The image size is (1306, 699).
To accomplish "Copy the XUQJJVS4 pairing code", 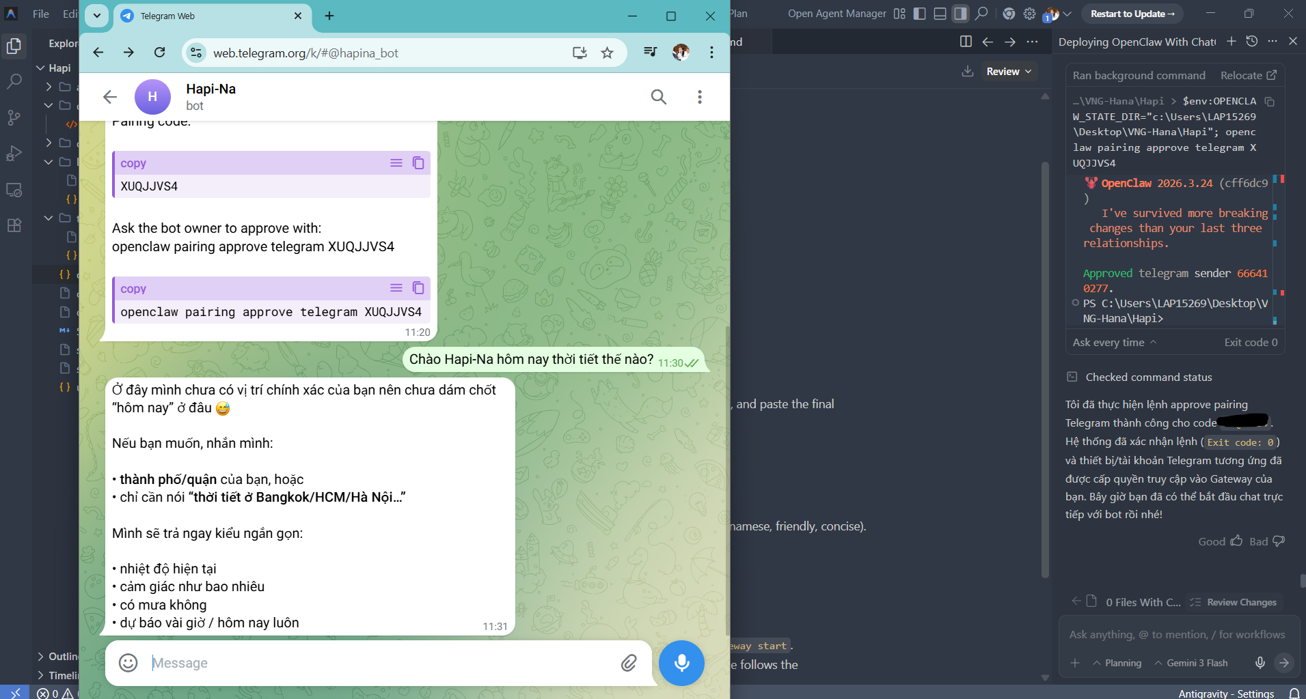I will pyautogui.click(x=418, y=163).
